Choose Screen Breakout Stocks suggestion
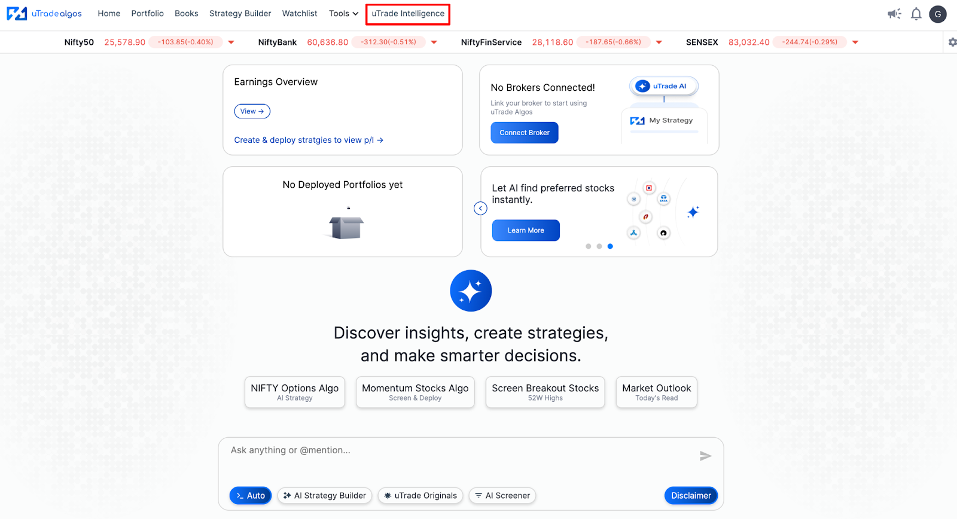 (x=545, y=392)
